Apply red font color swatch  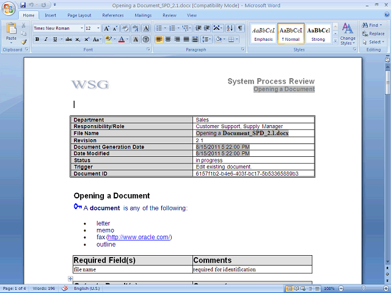pyautogui.click(x=122, y=39)
